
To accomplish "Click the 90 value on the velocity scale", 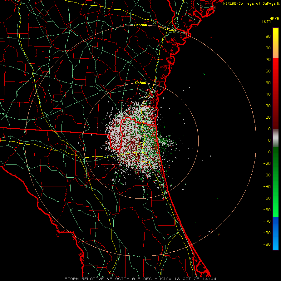I will click(x=268, y=37).
